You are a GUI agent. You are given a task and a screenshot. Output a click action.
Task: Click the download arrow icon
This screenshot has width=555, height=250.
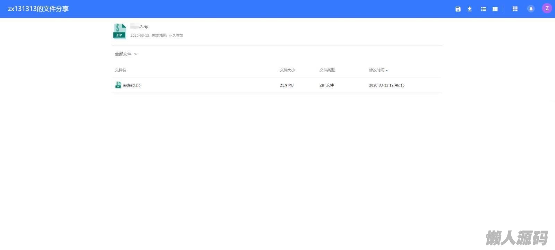pos(470,9)
